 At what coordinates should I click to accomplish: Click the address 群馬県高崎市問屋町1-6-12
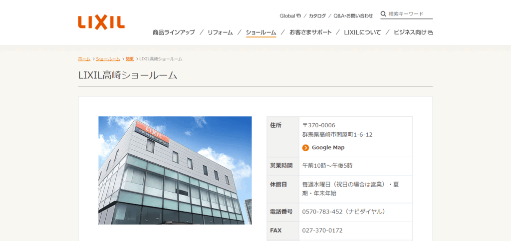(337, 135)
